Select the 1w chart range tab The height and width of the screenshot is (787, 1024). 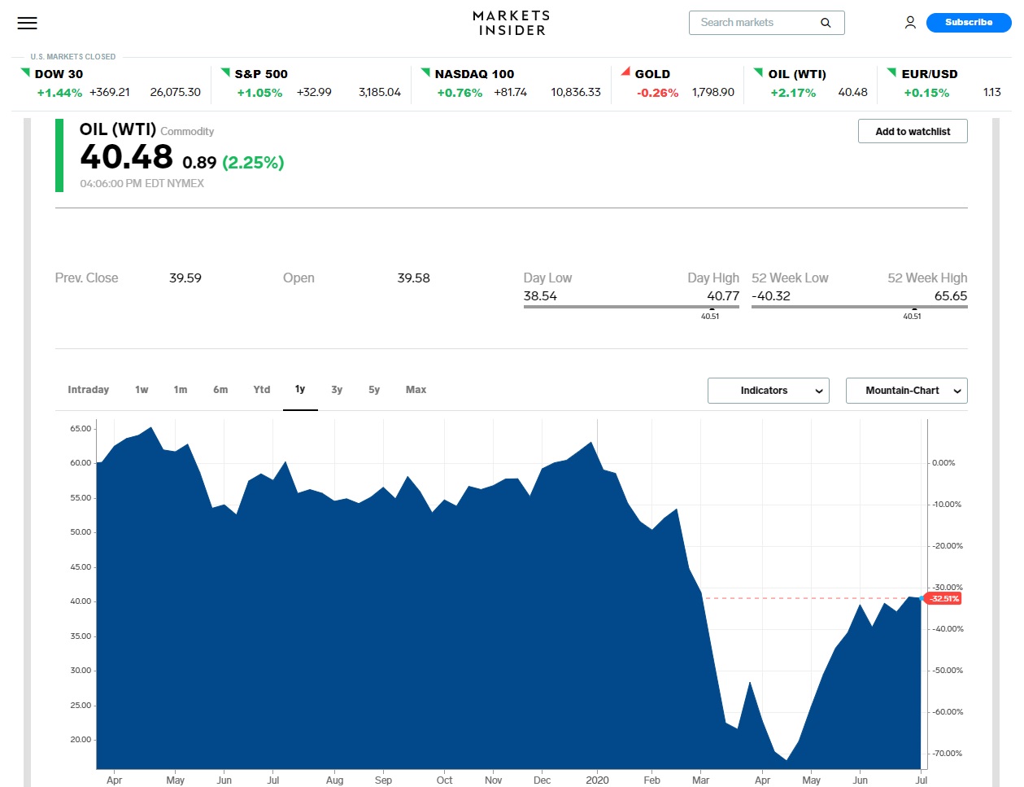pyautogui.click(x=142, y=390)
